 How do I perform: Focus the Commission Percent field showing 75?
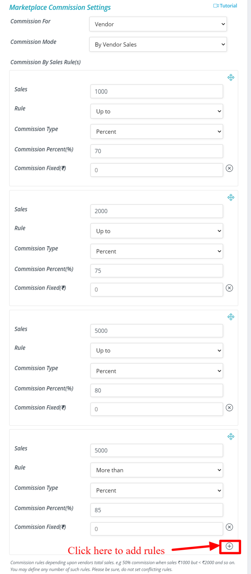[157, 271]
